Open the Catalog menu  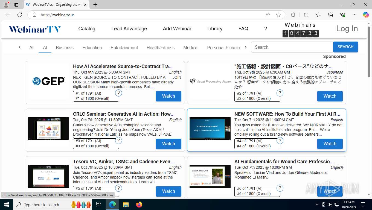(x=87, y=29)
